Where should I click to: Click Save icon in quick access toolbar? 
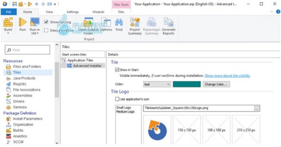click(x=14, y=4)
